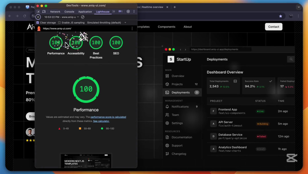This screenshot has width=308, height=174.
Task: Open Components in the site navigation
Action: click(x=167, y=27)
